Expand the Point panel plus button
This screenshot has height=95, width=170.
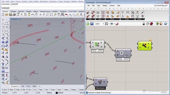click(x=134, y=19)
